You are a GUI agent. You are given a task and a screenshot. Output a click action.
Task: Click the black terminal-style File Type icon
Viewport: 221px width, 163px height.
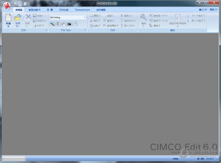(69, 24)
